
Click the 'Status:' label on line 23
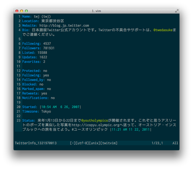tap(29, 120)
